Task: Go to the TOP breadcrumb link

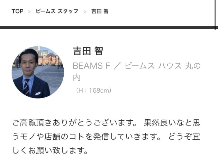Action: click(17, 11)
